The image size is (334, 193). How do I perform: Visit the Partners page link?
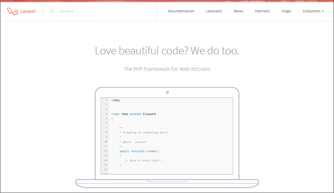point(262,11)
